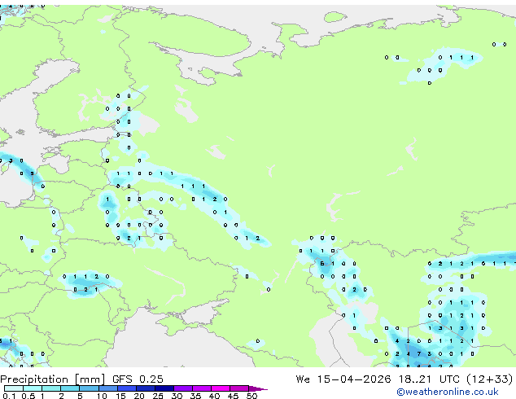Viewport: 516px width, 399px height.
Task: Open the weatheronline.co.uk link
Action: pyautogui.click(x=448, y=392)
